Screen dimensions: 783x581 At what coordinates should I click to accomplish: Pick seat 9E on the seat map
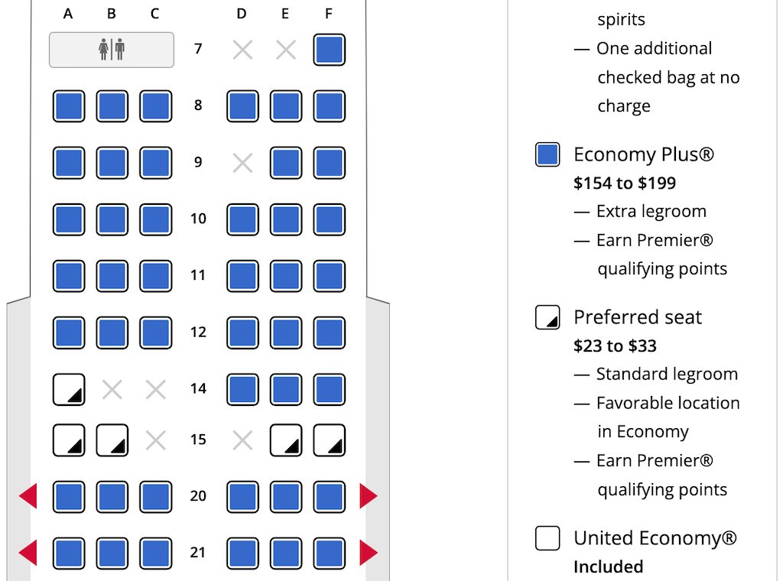[x=286, y=163]
